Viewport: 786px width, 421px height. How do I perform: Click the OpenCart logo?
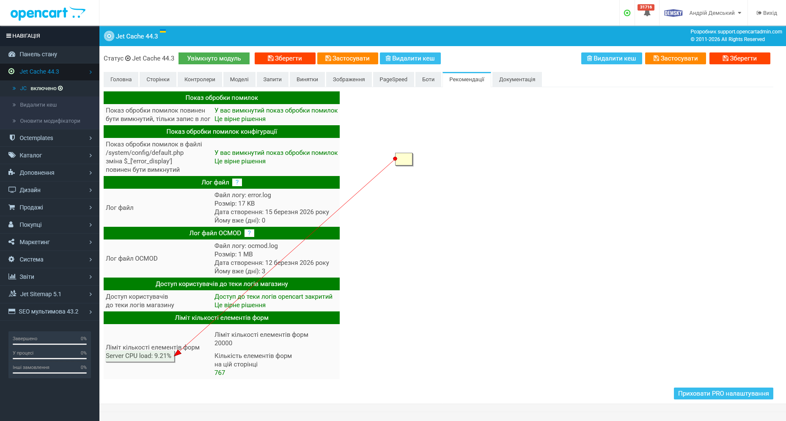pyautogui.click(x=48, y=13)
